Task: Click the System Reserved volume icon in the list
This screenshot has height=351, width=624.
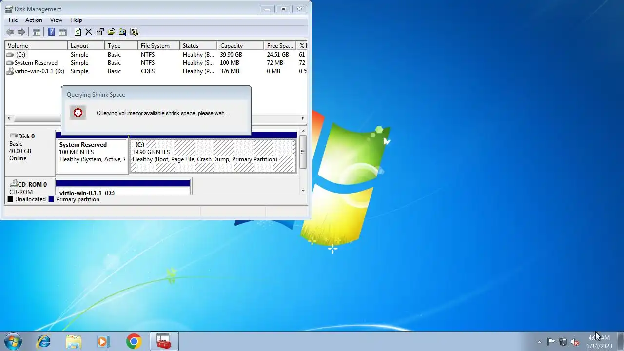Action: coord(10,63)
